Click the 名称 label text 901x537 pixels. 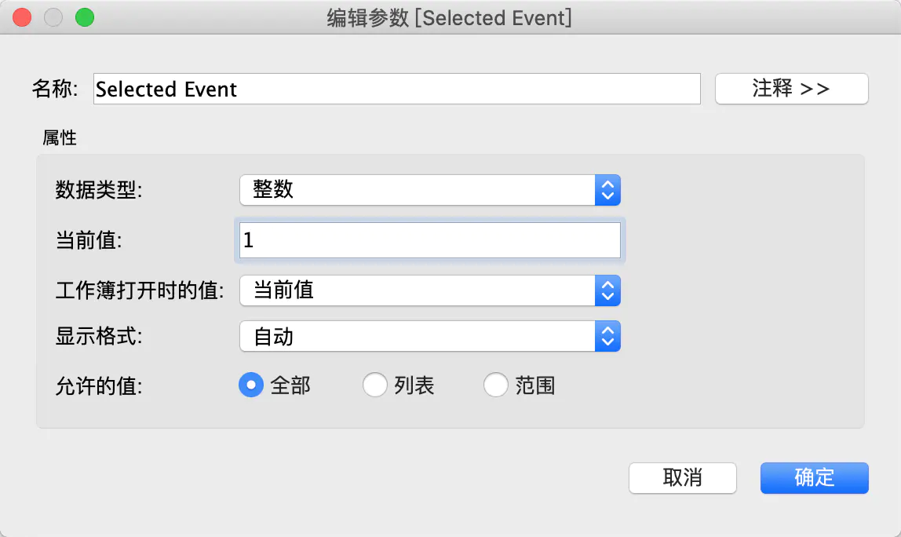pos(55,89)
